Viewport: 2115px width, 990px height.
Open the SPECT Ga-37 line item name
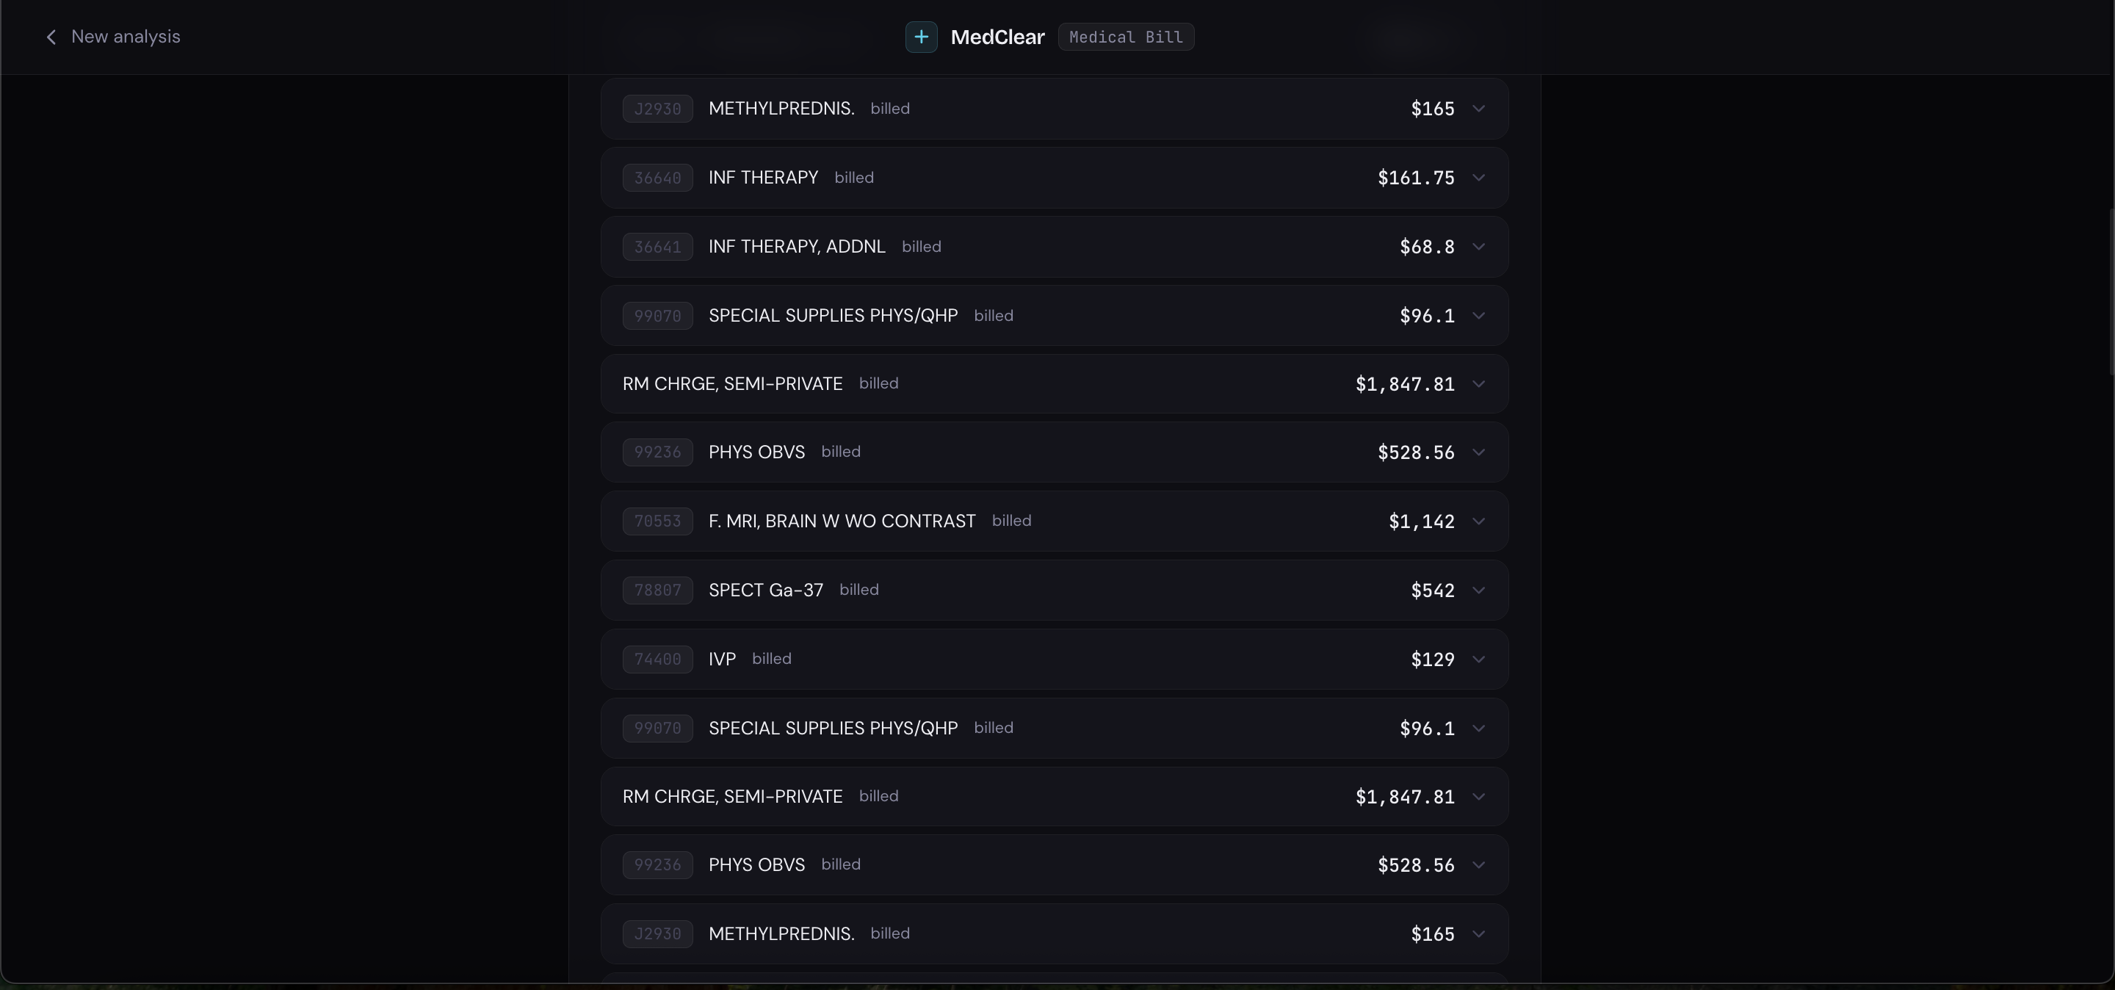pyautogui.click(x=765, y=590)
